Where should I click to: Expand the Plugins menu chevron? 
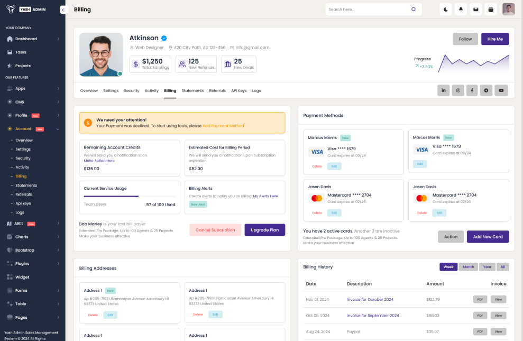pos(58,263)
